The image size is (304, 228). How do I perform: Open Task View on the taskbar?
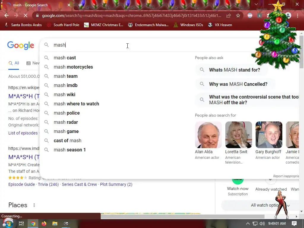21,224
